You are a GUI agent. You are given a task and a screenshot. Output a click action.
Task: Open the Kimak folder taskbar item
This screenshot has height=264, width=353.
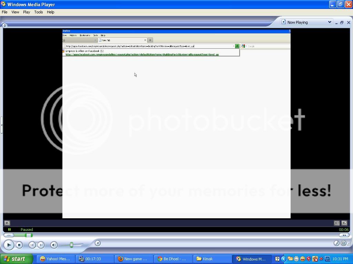pyautogui.click(x=212, y=259)
